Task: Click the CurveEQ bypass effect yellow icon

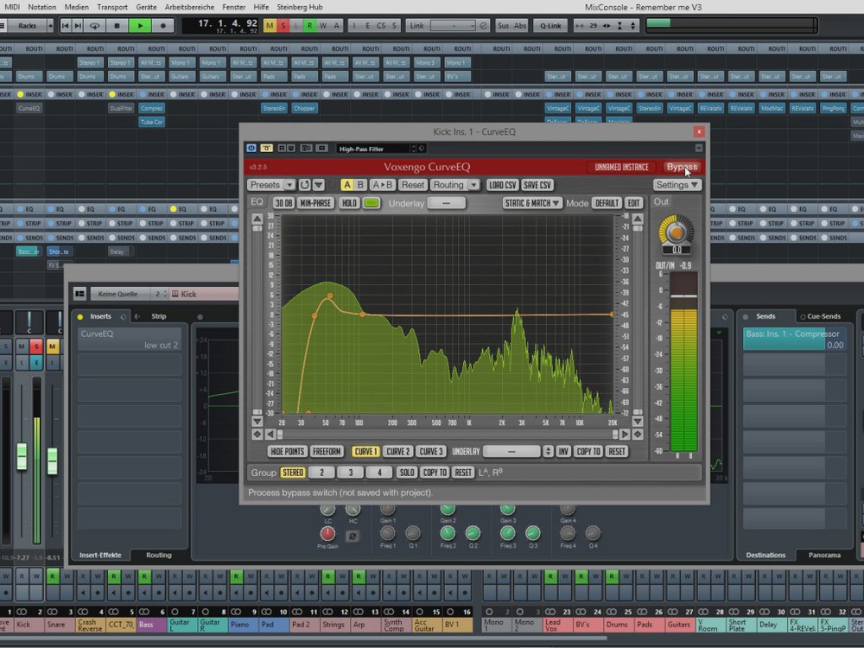Action: (267, 149)
